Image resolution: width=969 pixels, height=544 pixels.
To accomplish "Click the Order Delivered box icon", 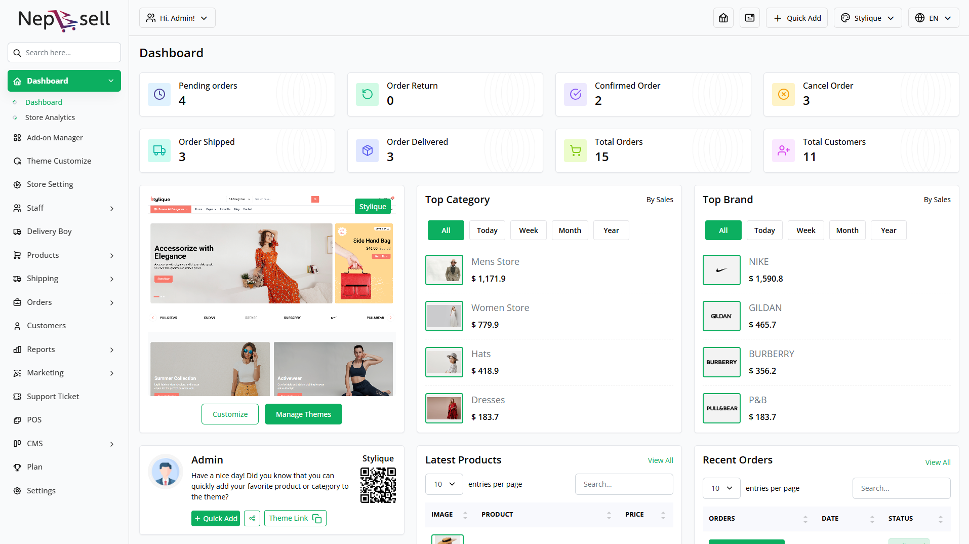I will pyautogui.click(x=368, y=150).
